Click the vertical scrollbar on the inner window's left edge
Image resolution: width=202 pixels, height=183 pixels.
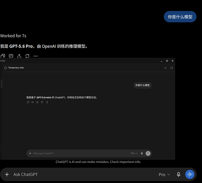1,84
